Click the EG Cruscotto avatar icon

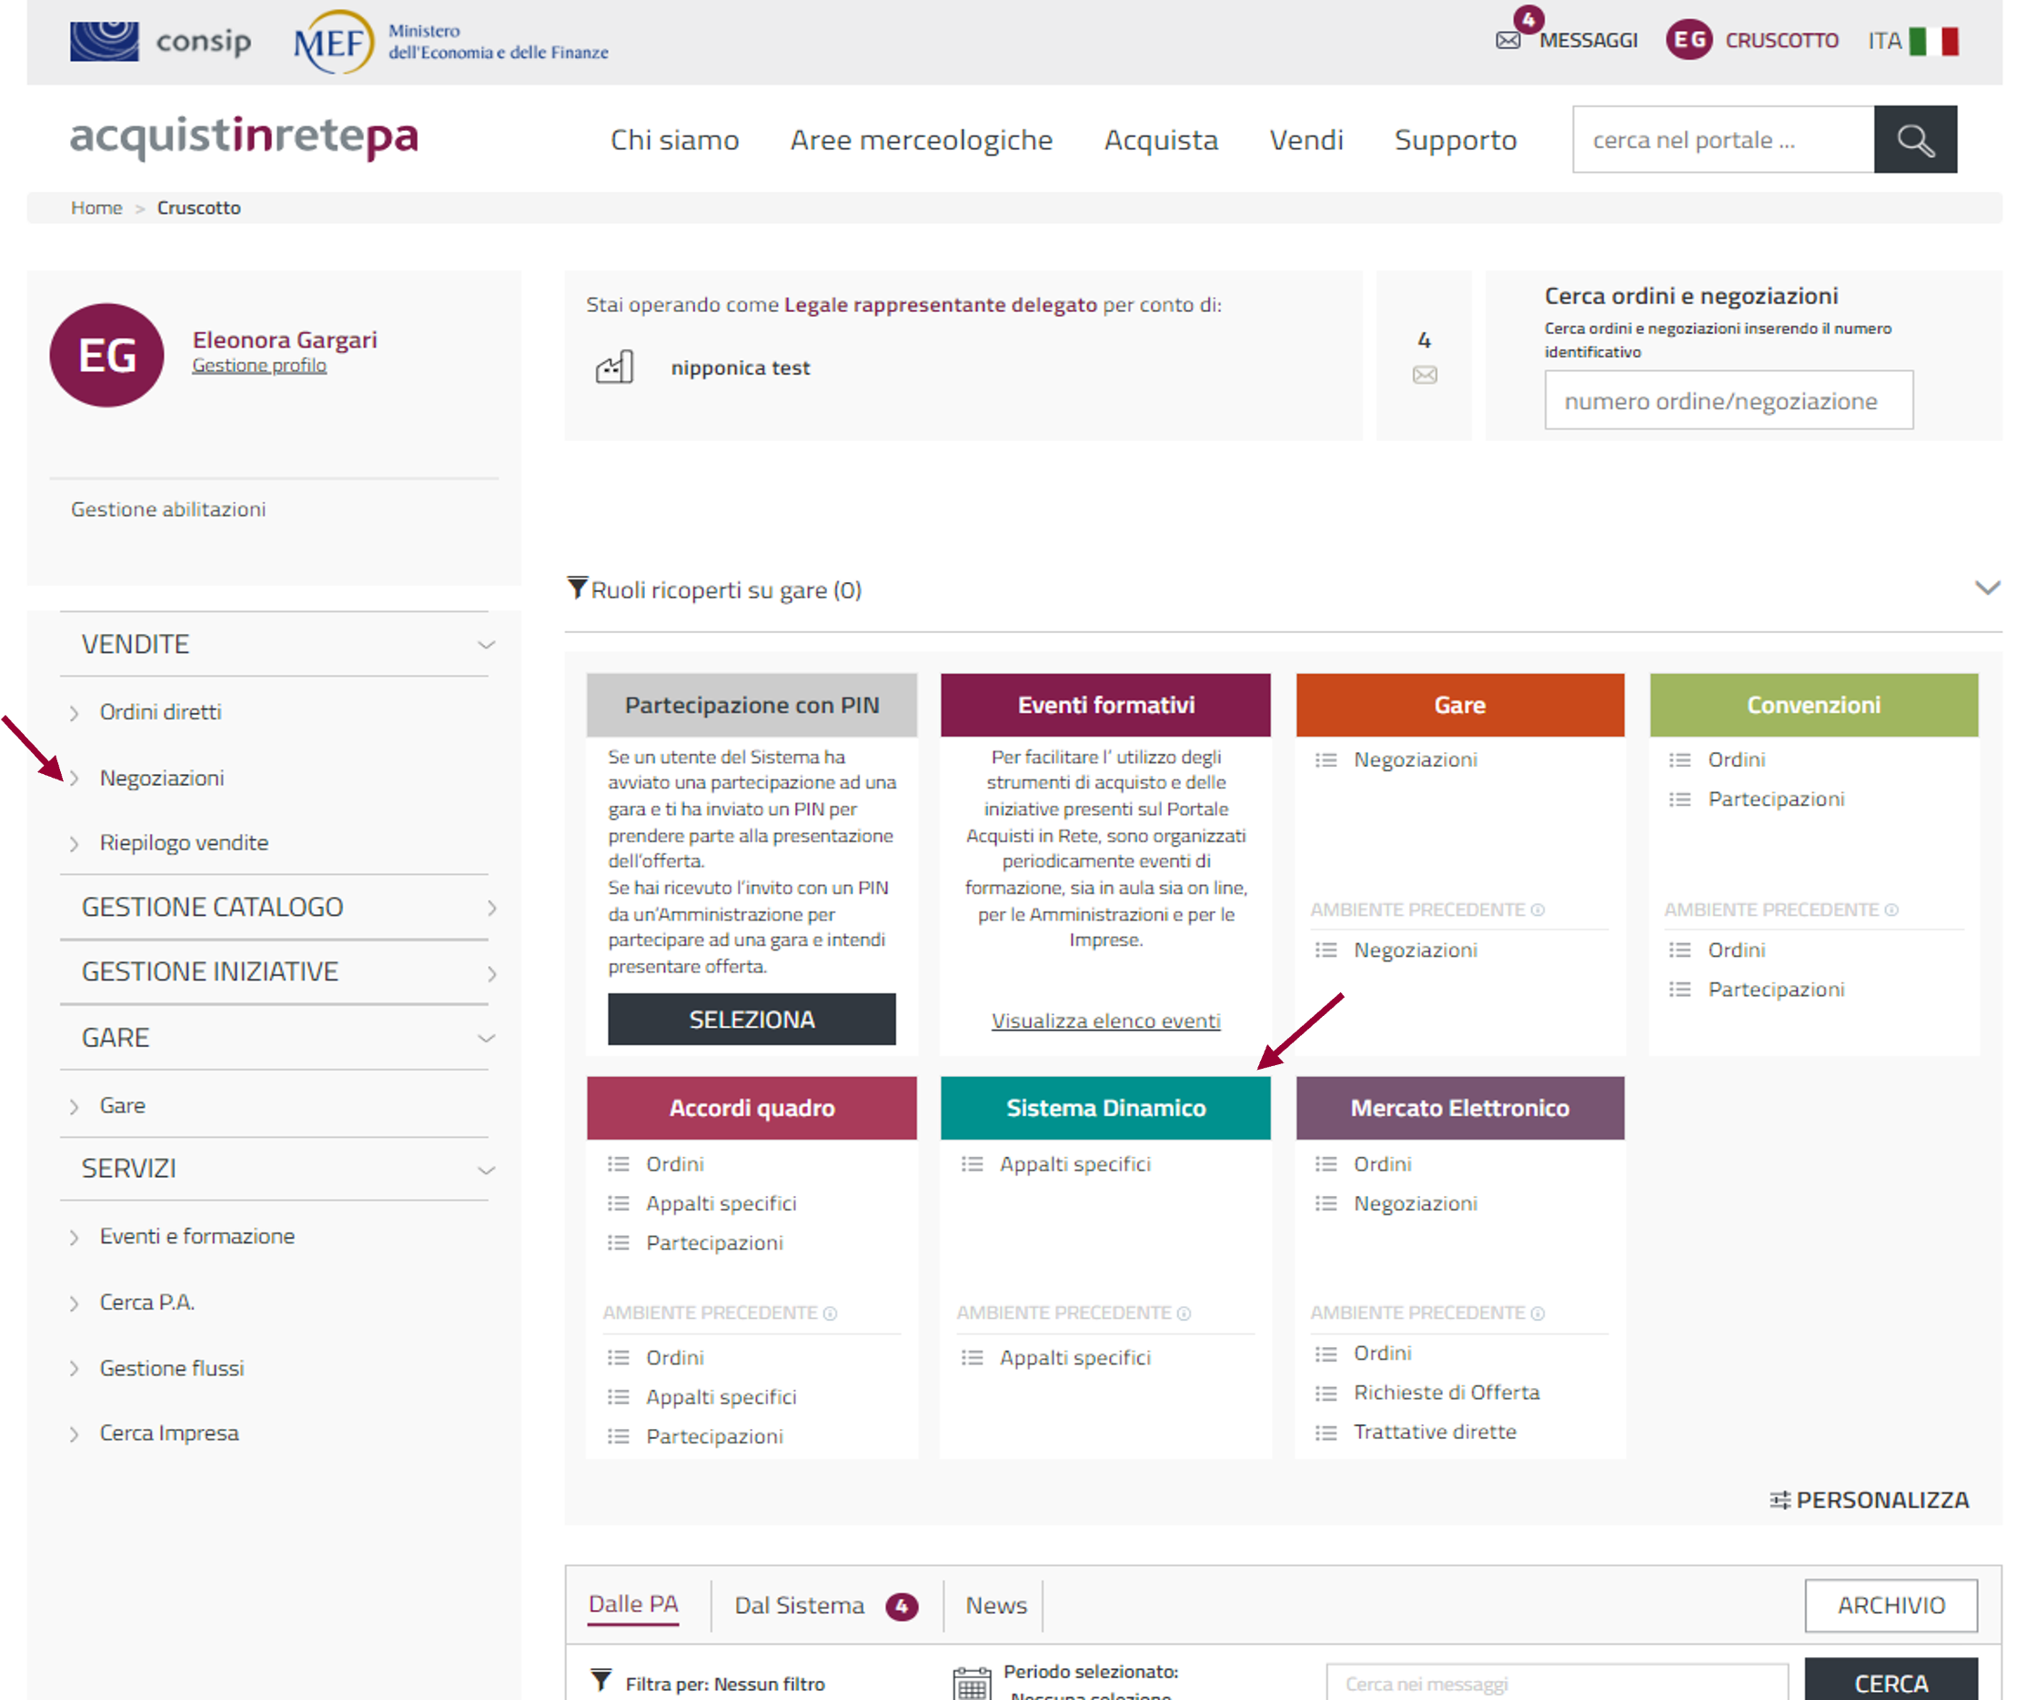point(1689,39)
